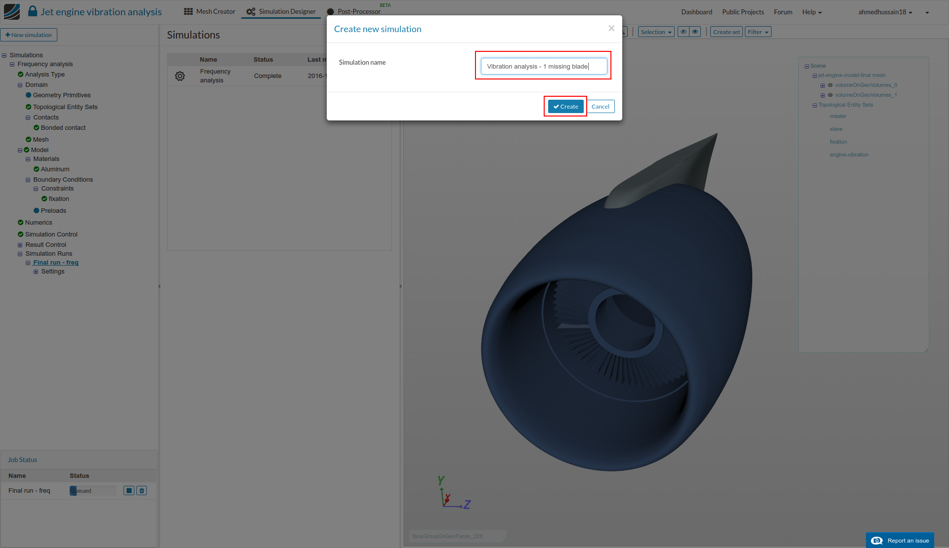Click the Report an issue eye icon

pos(877,540)
